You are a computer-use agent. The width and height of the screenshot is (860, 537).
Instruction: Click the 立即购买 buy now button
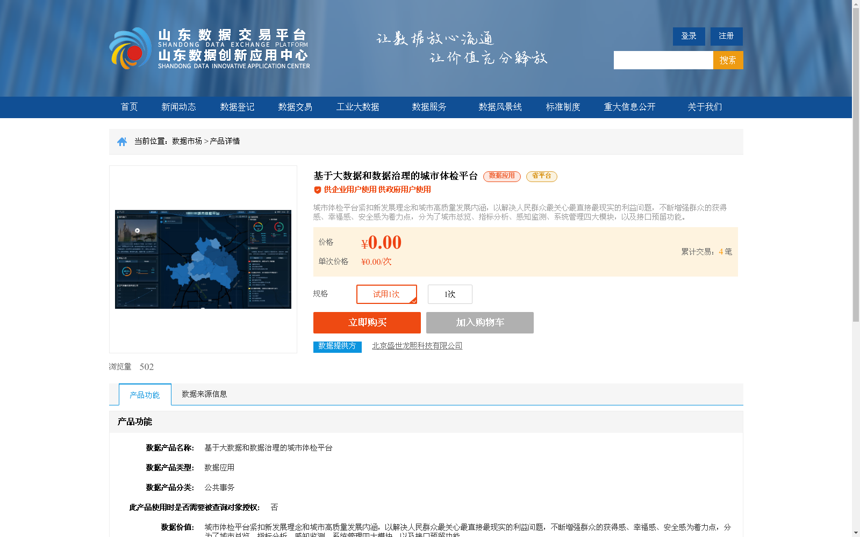tap(367, 323)
